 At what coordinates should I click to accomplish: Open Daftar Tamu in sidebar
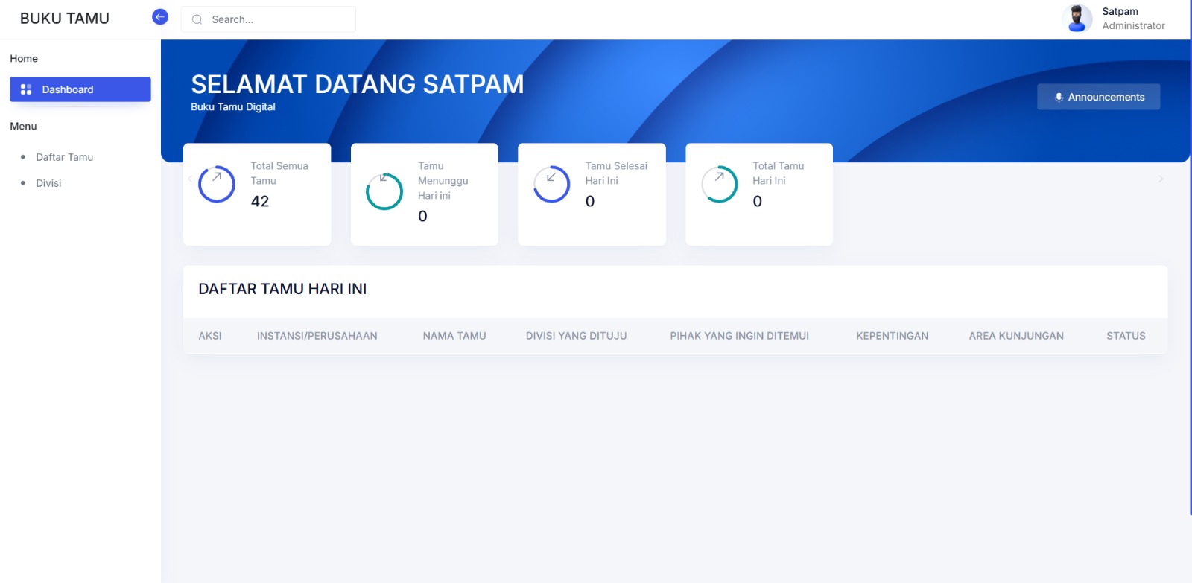coord(65,157)
